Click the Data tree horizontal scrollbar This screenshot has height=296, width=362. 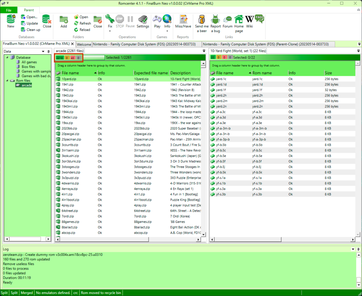(x=28, y=239)
